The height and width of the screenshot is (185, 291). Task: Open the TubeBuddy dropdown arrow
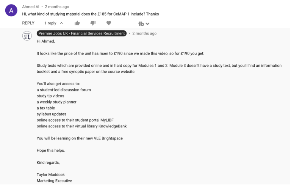[147, 24]
